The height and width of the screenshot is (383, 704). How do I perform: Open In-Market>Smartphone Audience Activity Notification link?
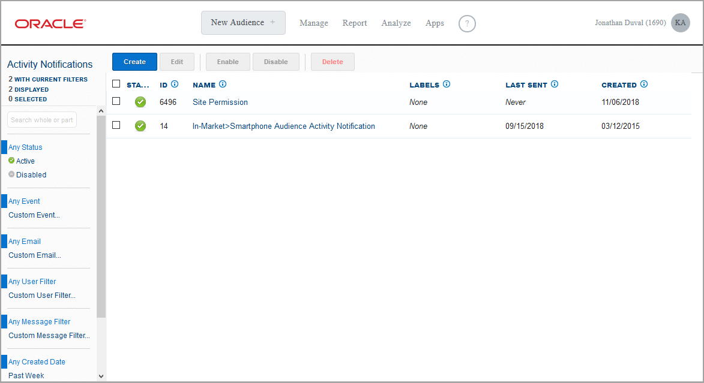tap(284, 126)
